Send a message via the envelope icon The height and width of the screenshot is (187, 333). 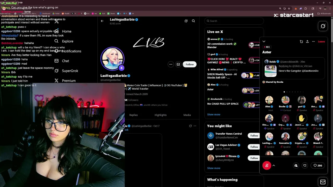click(x=178, y=64)
